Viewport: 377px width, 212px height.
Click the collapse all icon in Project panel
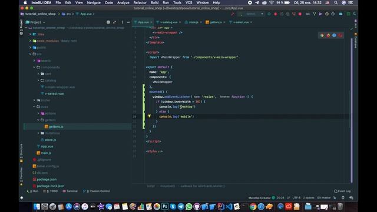click(115, 22)
